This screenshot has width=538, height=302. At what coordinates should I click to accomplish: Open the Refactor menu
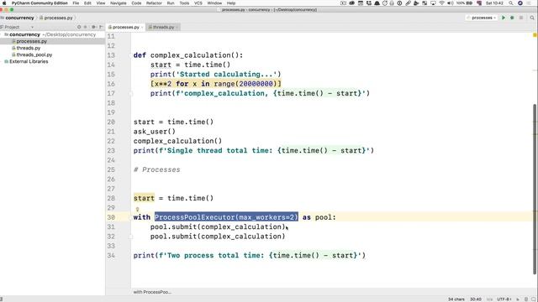pos(154,3)
